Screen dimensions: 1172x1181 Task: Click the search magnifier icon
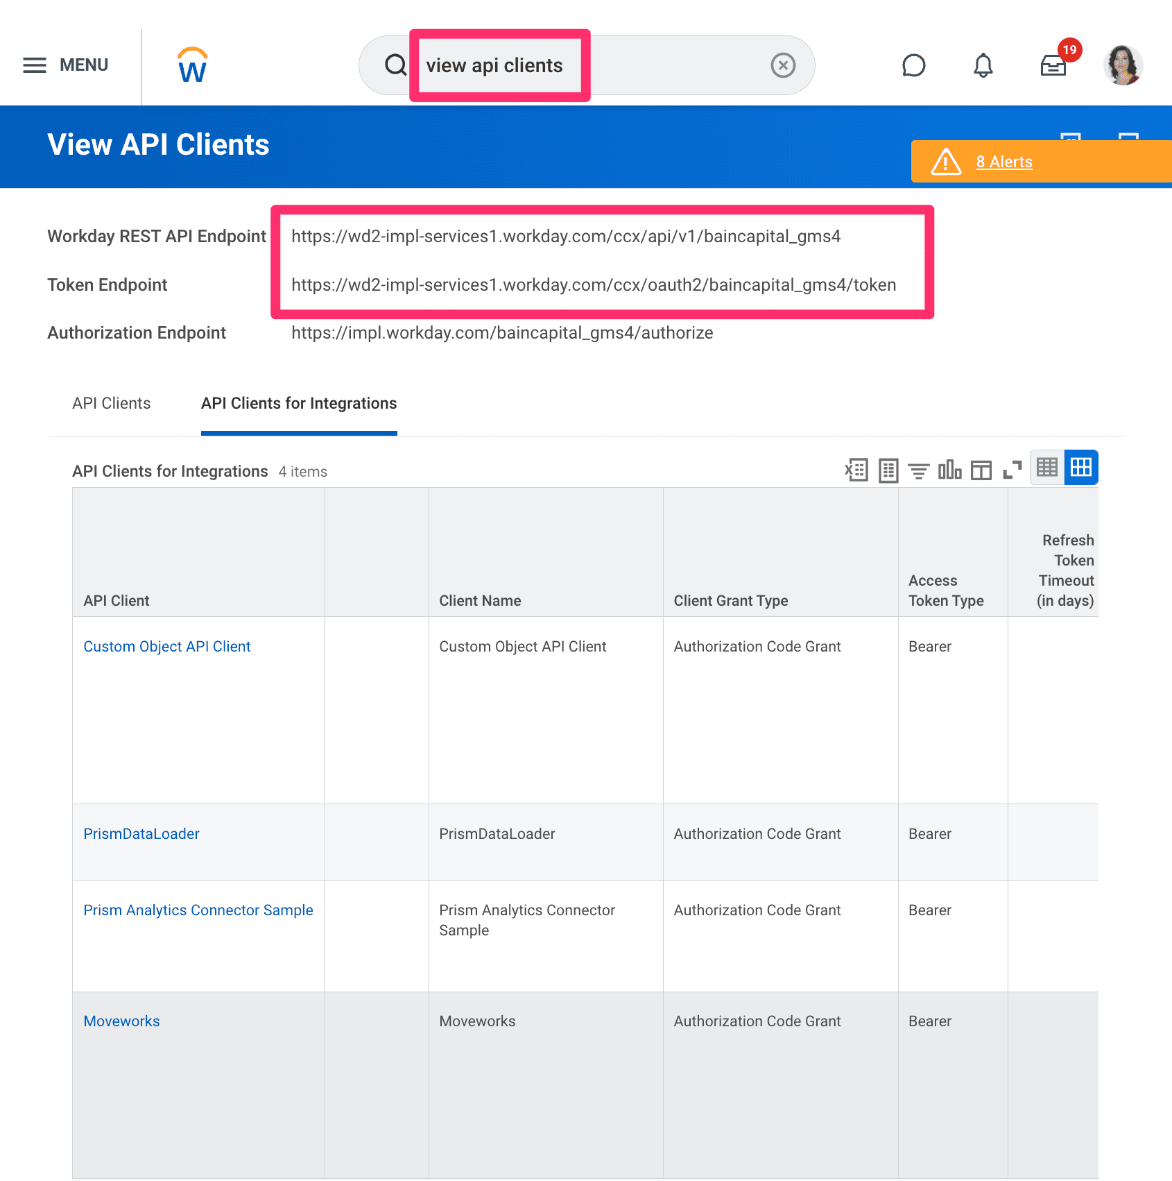pyautogui.click(x=395, y=65)
